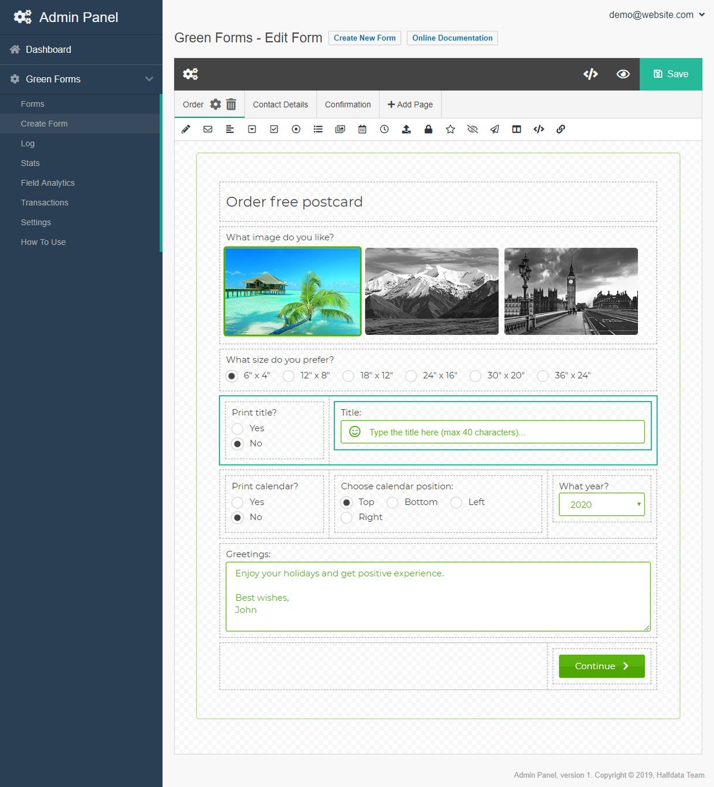Open Online Documentation link
714x787 pixels.
tap(452, 38)
